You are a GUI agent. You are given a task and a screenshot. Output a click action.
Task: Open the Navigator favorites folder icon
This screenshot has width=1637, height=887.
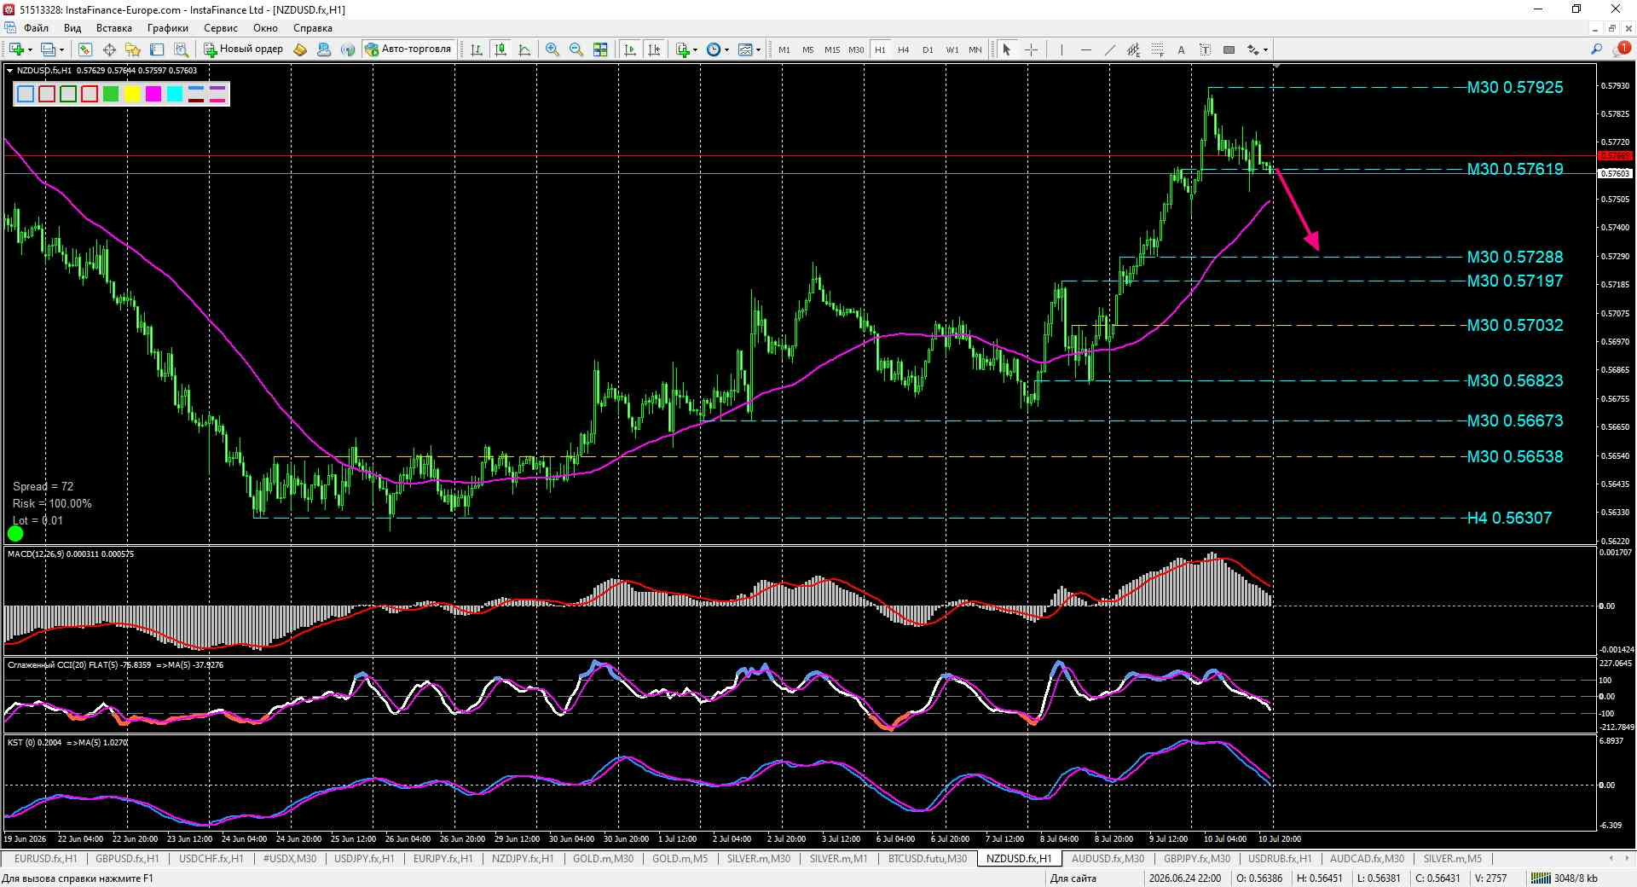133,49
